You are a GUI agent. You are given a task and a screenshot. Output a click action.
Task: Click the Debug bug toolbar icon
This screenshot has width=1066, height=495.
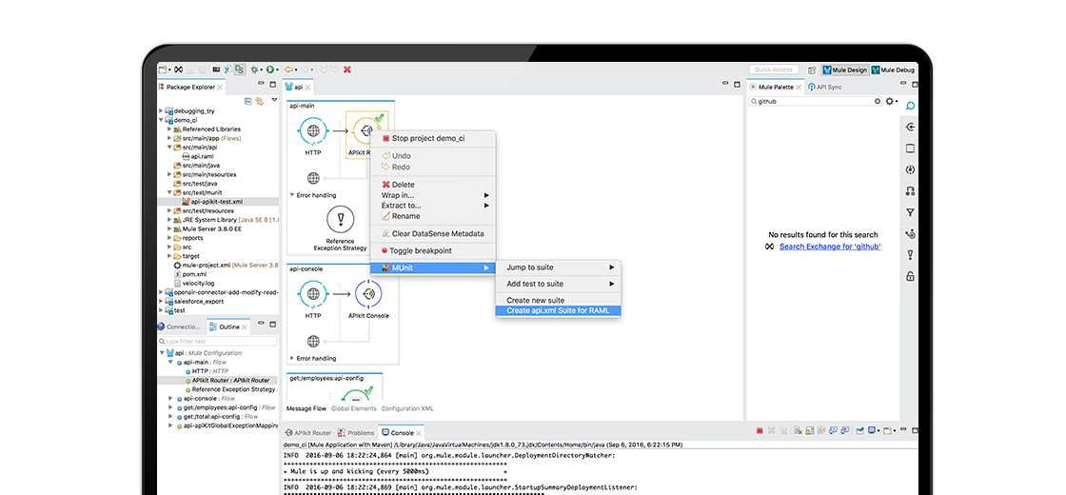255,69
